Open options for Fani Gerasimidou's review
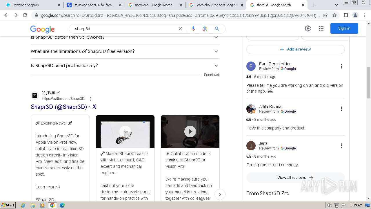Screen dimensions: 371x209 [x=341, y=66]
